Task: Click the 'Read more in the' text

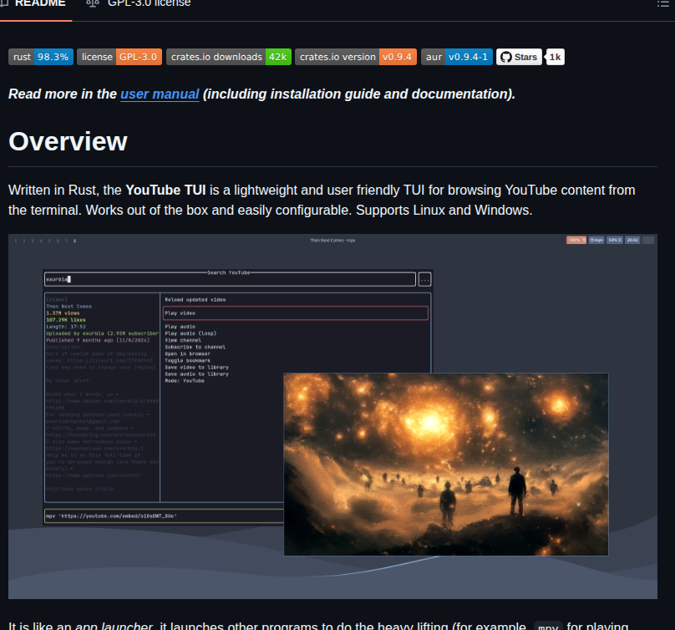Action: [63, 94]
